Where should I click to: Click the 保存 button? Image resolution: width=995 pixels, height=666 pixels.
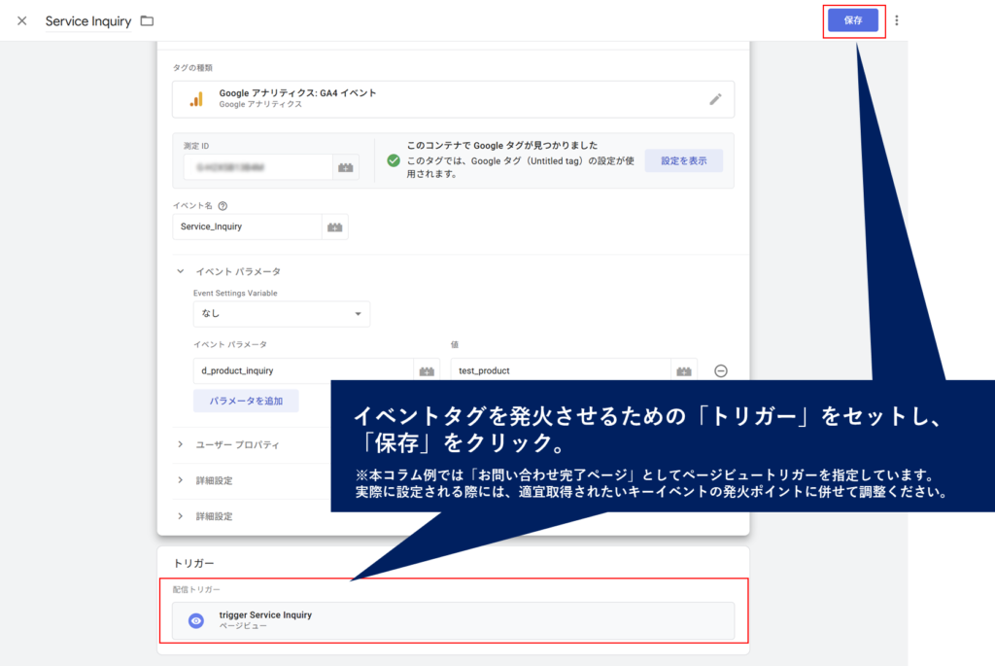click(x=852, y=20)
